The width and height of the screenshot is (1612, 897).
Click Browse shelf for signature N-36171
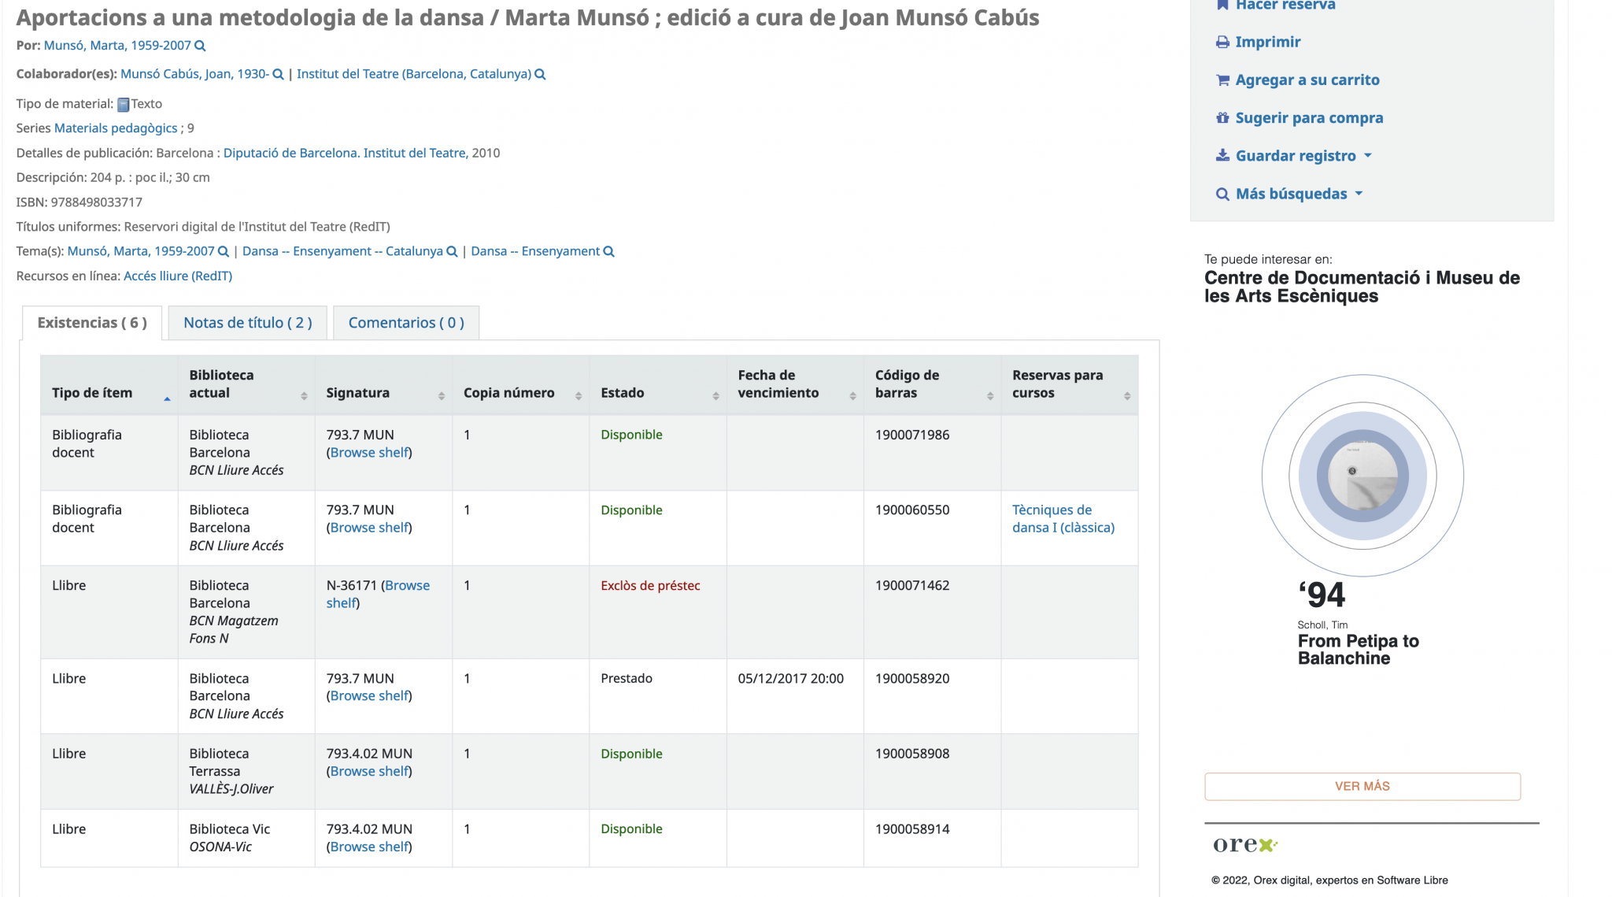click(406, 585)
